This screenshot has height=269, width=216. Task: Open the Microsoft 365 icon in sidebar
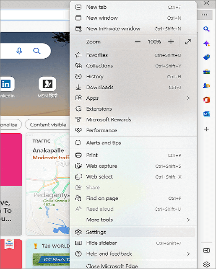206,100
